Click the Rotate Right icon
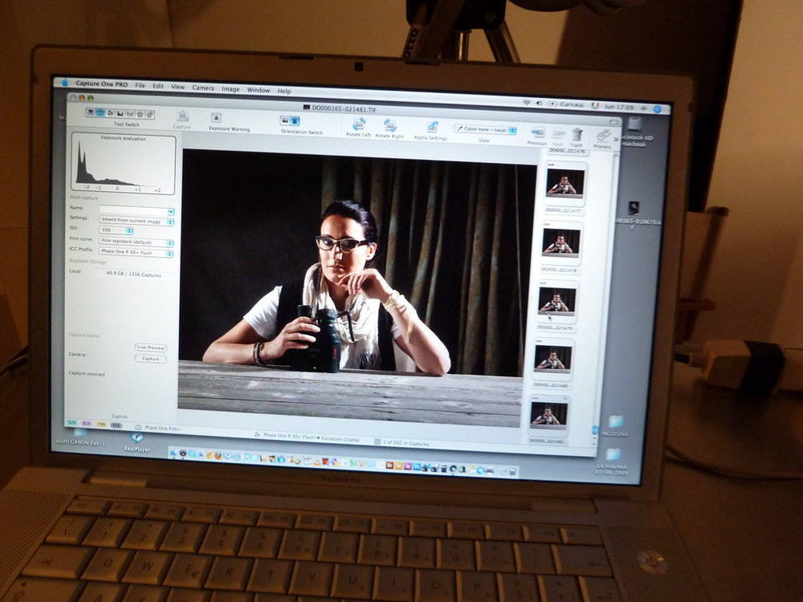Image resolution: width=803 pixels, height=602 pixels. pyautogui.click(x=390, y=125)
